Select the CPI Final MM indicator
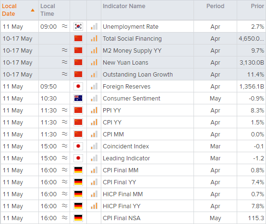The height and width of the screenshot is (224, 266). (121, 170)
